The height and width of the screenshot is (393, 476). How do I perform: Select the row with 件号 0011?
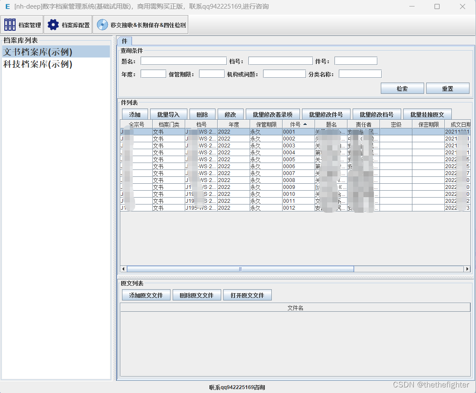pyautogui.click(x=296, y=201)
